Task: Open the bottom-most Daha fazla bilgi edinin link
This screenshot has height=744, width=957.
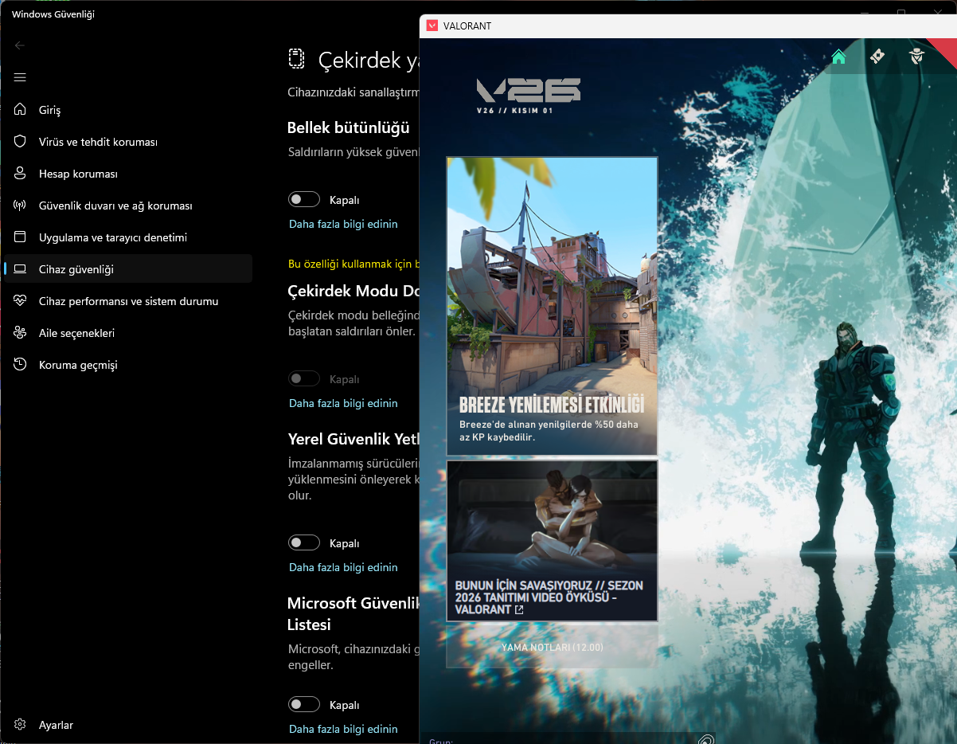Action: [x=343, y=729]
